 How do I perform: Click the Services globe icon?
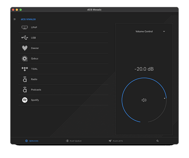click(26, 141)
